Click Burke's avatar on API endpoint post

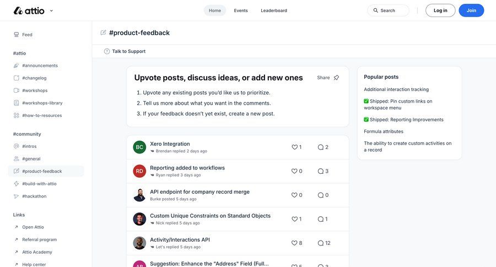pyautogui.click(x=139, y=195)
